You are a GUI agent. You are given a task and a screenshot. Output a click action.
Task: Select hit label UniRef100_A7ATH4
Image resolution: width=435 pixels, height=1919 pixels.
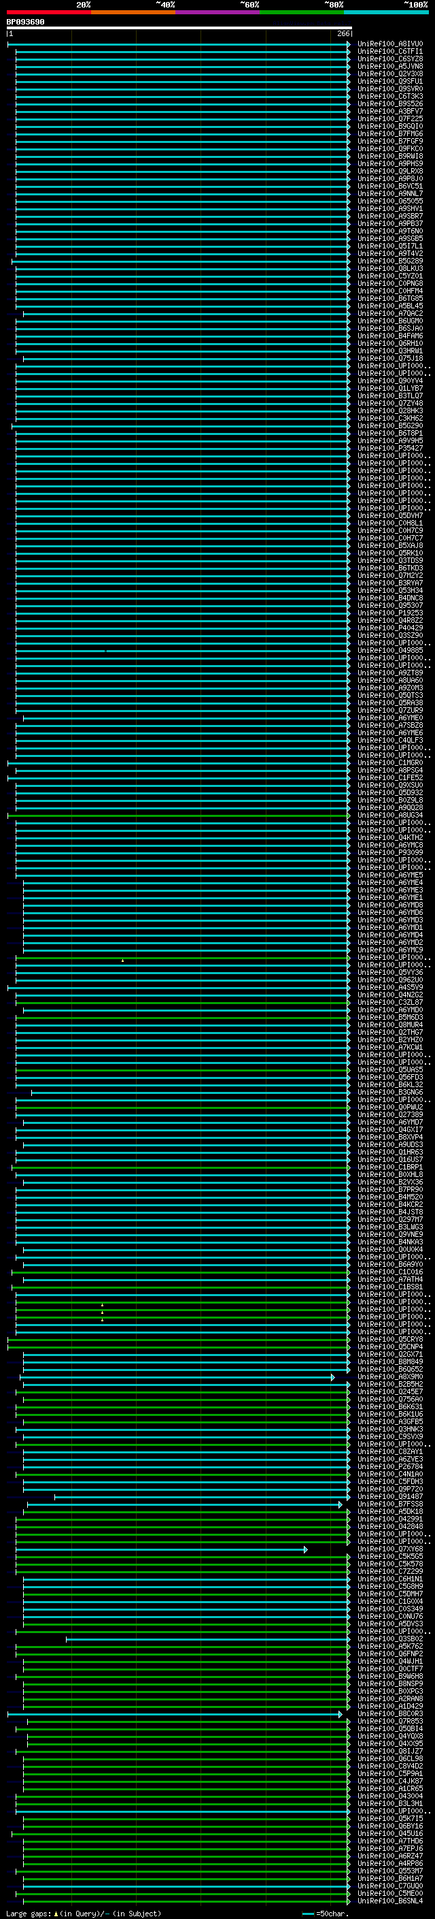pos(390,1280)
